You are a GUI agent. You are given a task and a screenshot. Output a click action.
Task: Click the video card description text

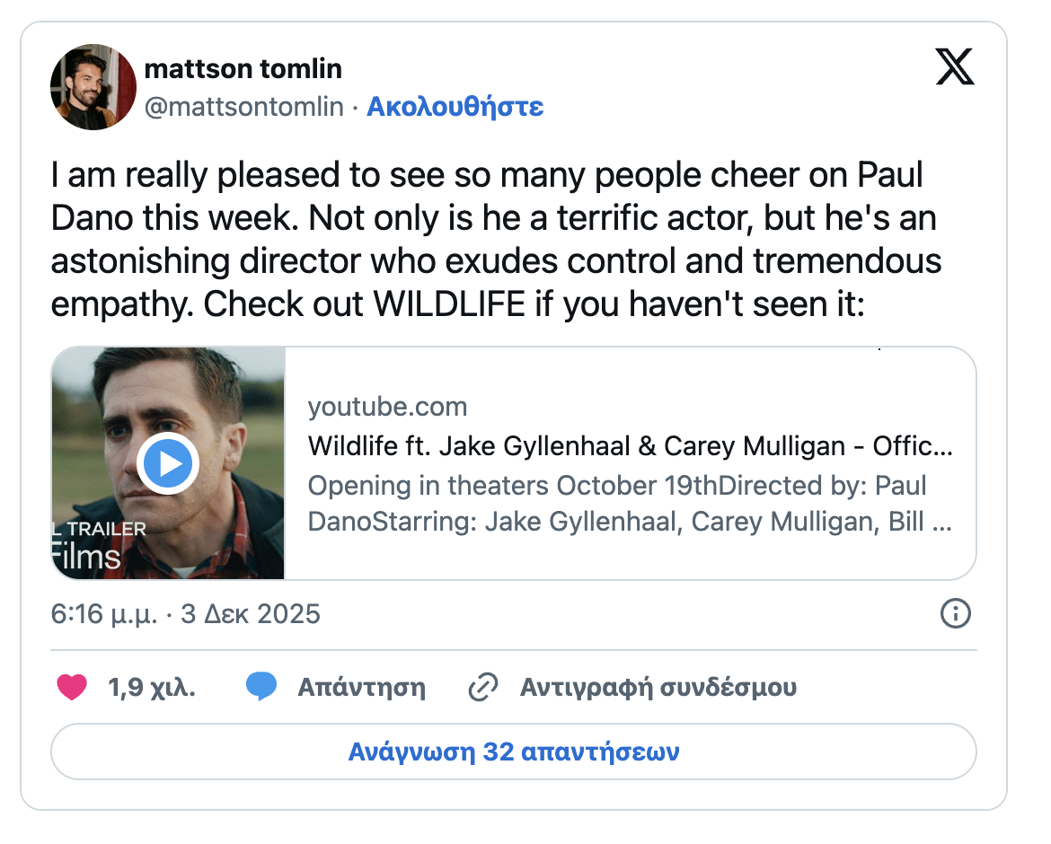coord(629,504)
